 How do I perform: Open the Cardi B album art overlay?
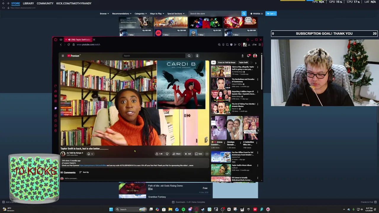pos(181,85)
